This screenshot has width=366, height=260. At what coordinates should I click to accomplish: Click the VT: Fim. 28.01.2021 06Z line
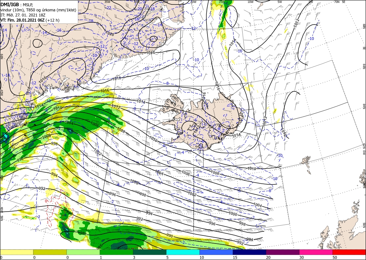pos(30,20)
